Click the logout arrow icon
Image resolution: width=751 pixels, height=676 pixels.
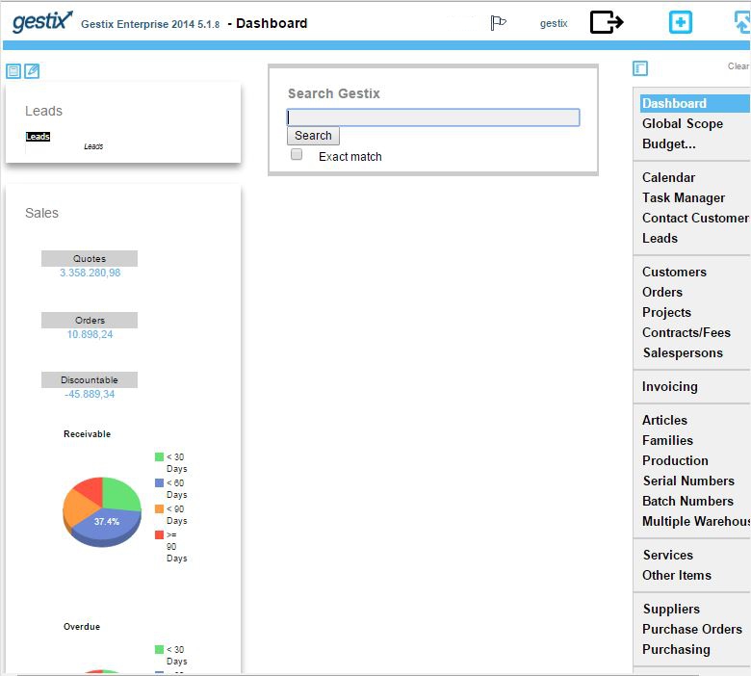(607, 22)
